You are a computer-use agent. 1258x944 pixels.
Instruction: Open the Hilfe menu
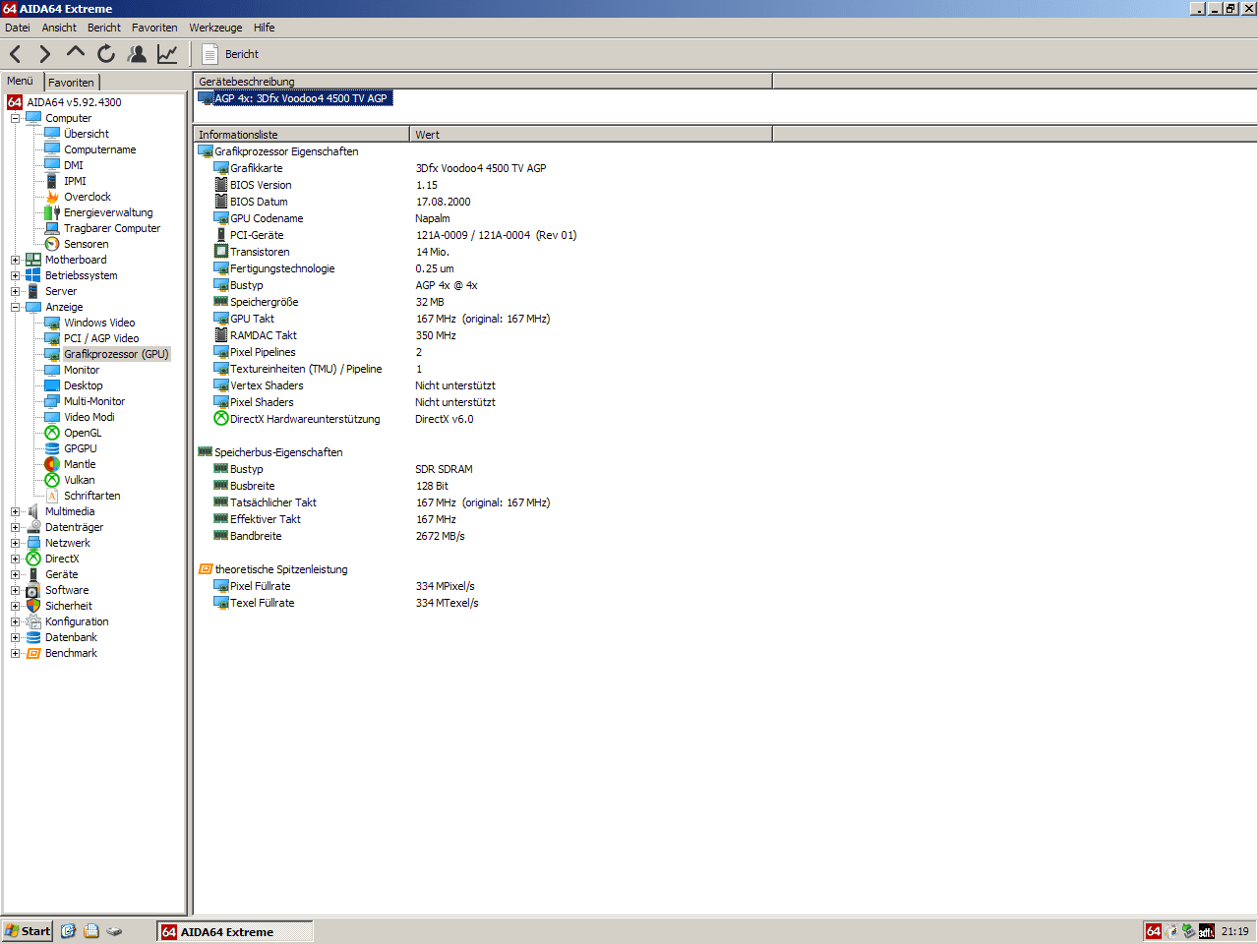[265, 28]
